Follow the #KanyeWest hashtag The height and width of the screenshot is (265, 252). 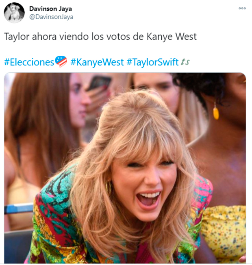tap(97, 62)
